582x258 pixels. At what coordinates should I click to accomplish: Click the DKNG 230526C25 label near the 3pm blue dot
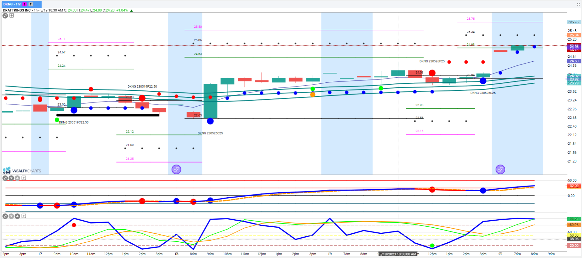pos(483,93)
